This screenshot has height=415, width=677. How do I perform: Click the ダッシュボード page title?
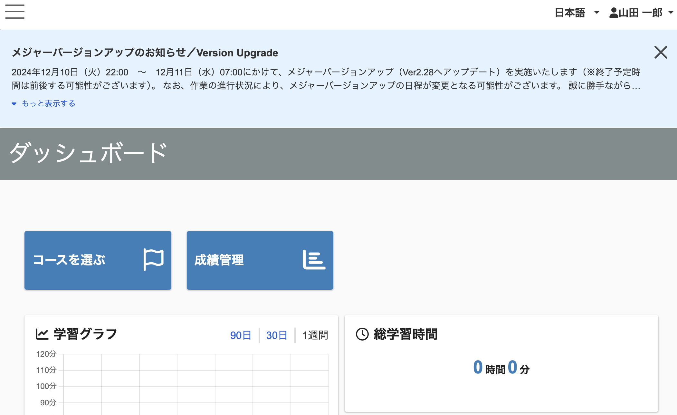coord(89,153)
